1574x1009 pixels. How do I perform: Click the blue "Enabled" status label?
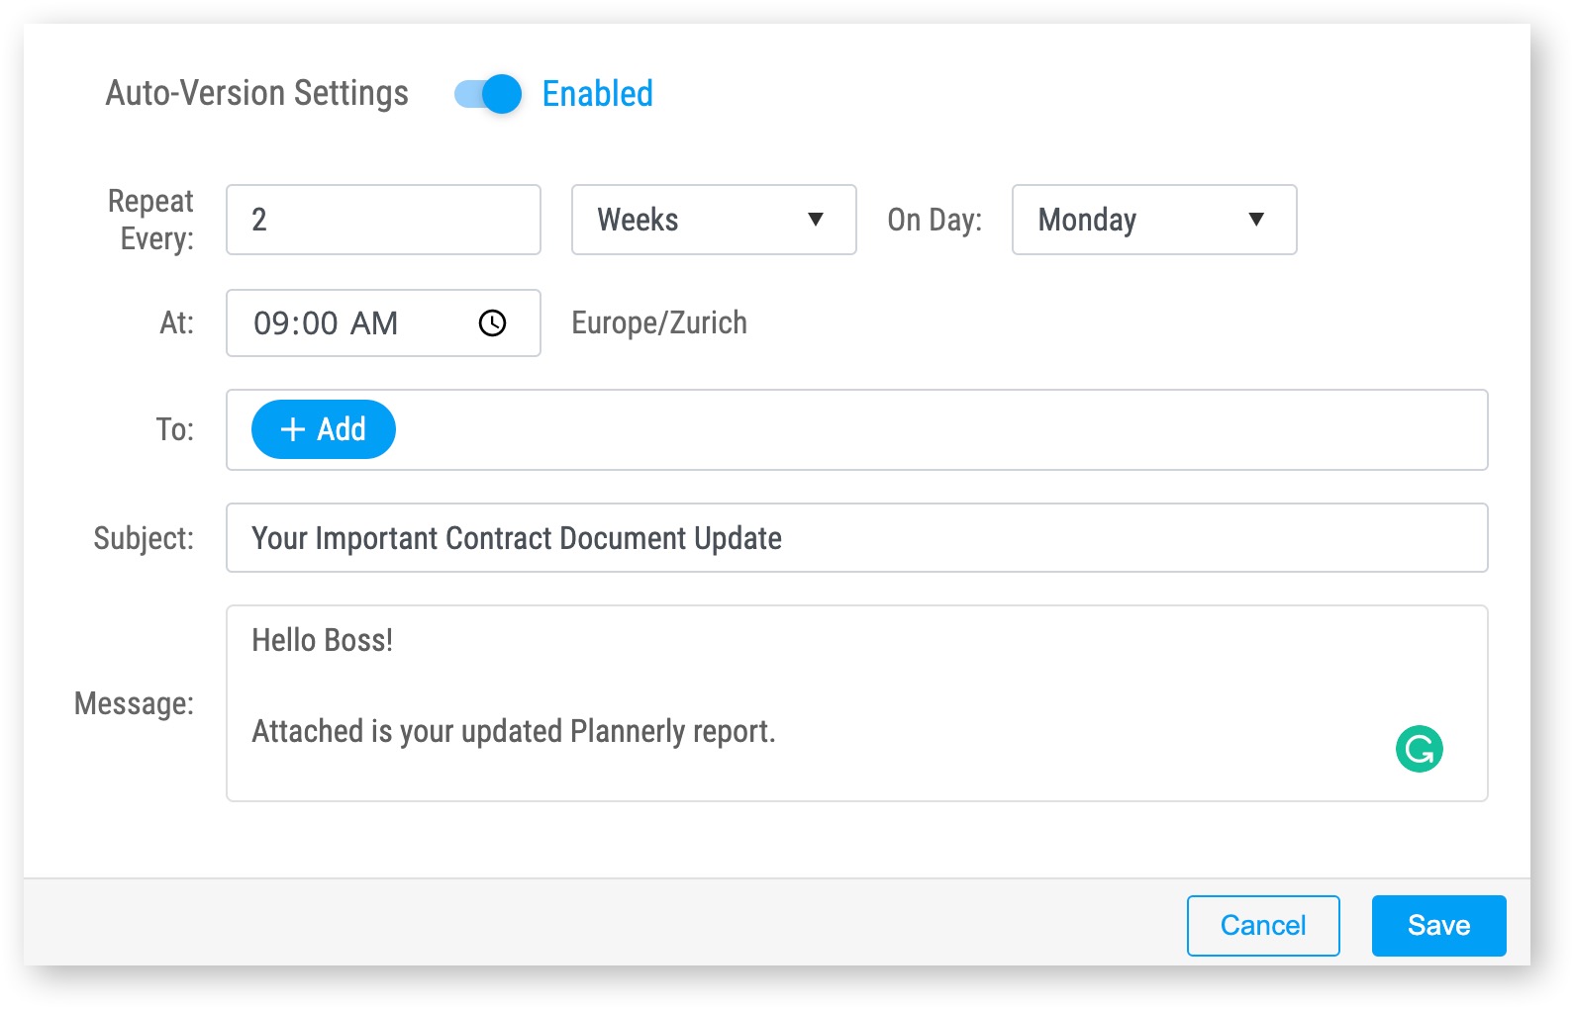(x=597, y=94)
